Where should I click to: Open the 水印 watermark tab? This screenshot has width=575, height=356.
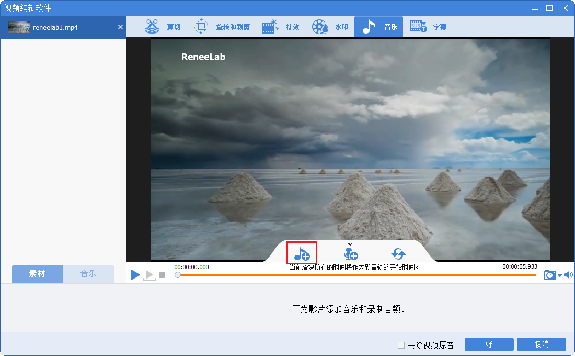[330, 27]
